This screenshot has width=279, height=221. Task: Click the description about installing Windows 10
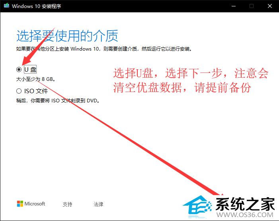tap(104, 49)
